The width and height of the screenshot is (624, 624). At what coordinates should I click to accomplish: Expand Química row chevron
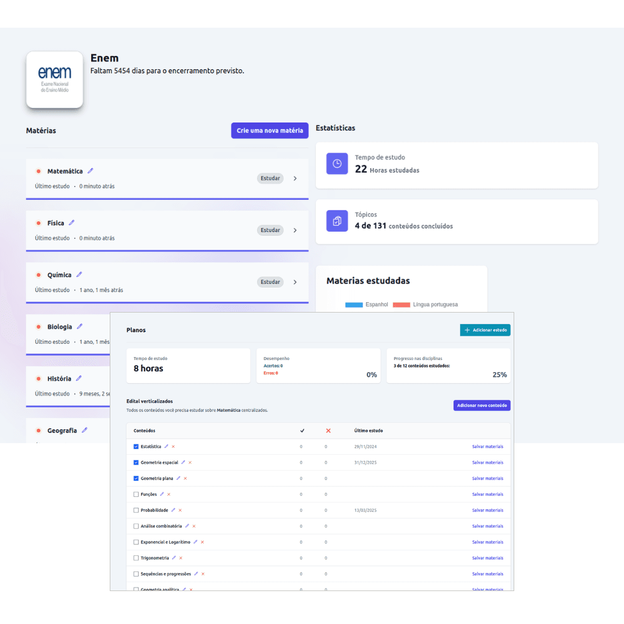pyautogui.click(x=295, y=282)
